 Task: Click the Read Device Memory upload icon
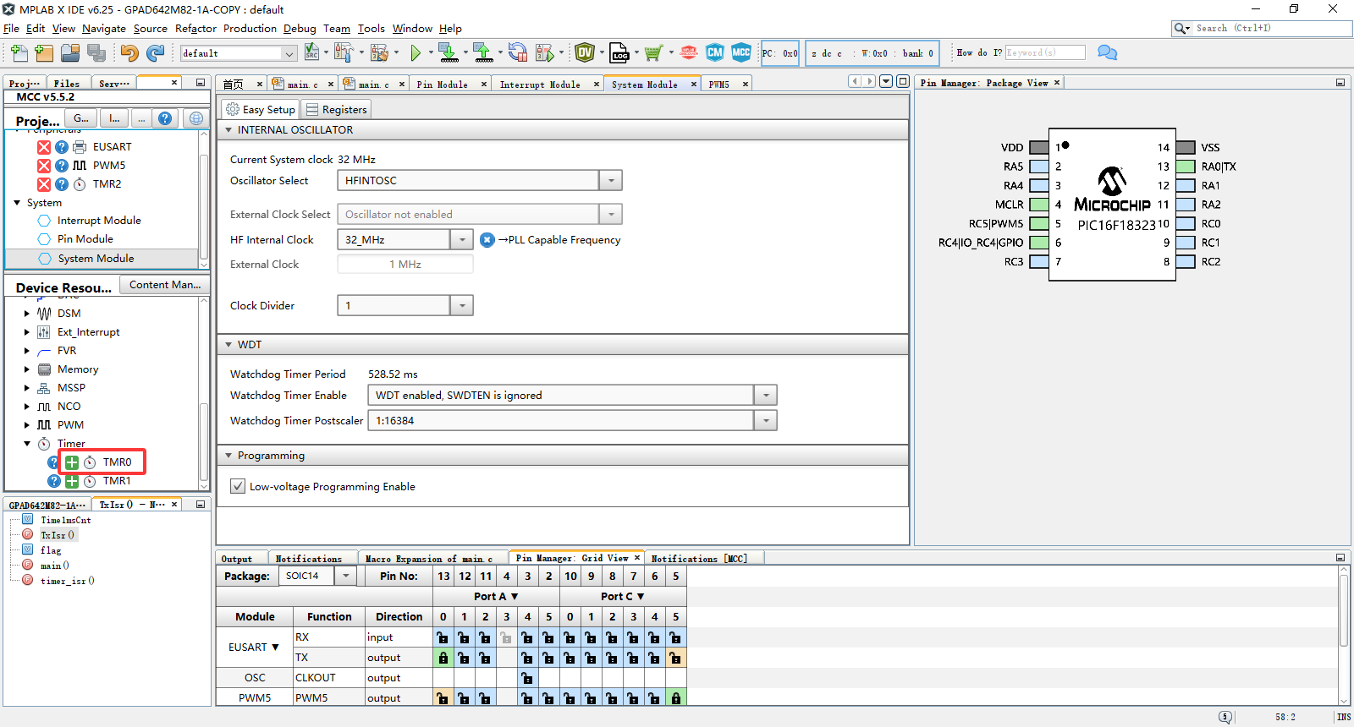click(483, 53)
